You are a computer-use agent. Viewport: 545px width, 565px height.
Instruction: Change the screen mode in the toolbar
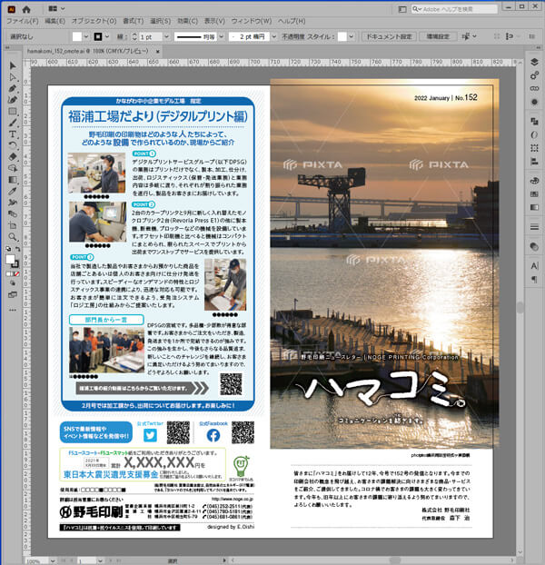pyautogui.click(x=13, y=294)
